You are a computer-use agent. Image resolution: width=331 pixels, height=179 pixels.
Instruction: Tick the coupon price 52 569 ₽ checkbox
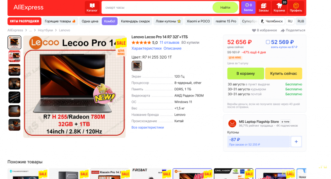point(268,42)
